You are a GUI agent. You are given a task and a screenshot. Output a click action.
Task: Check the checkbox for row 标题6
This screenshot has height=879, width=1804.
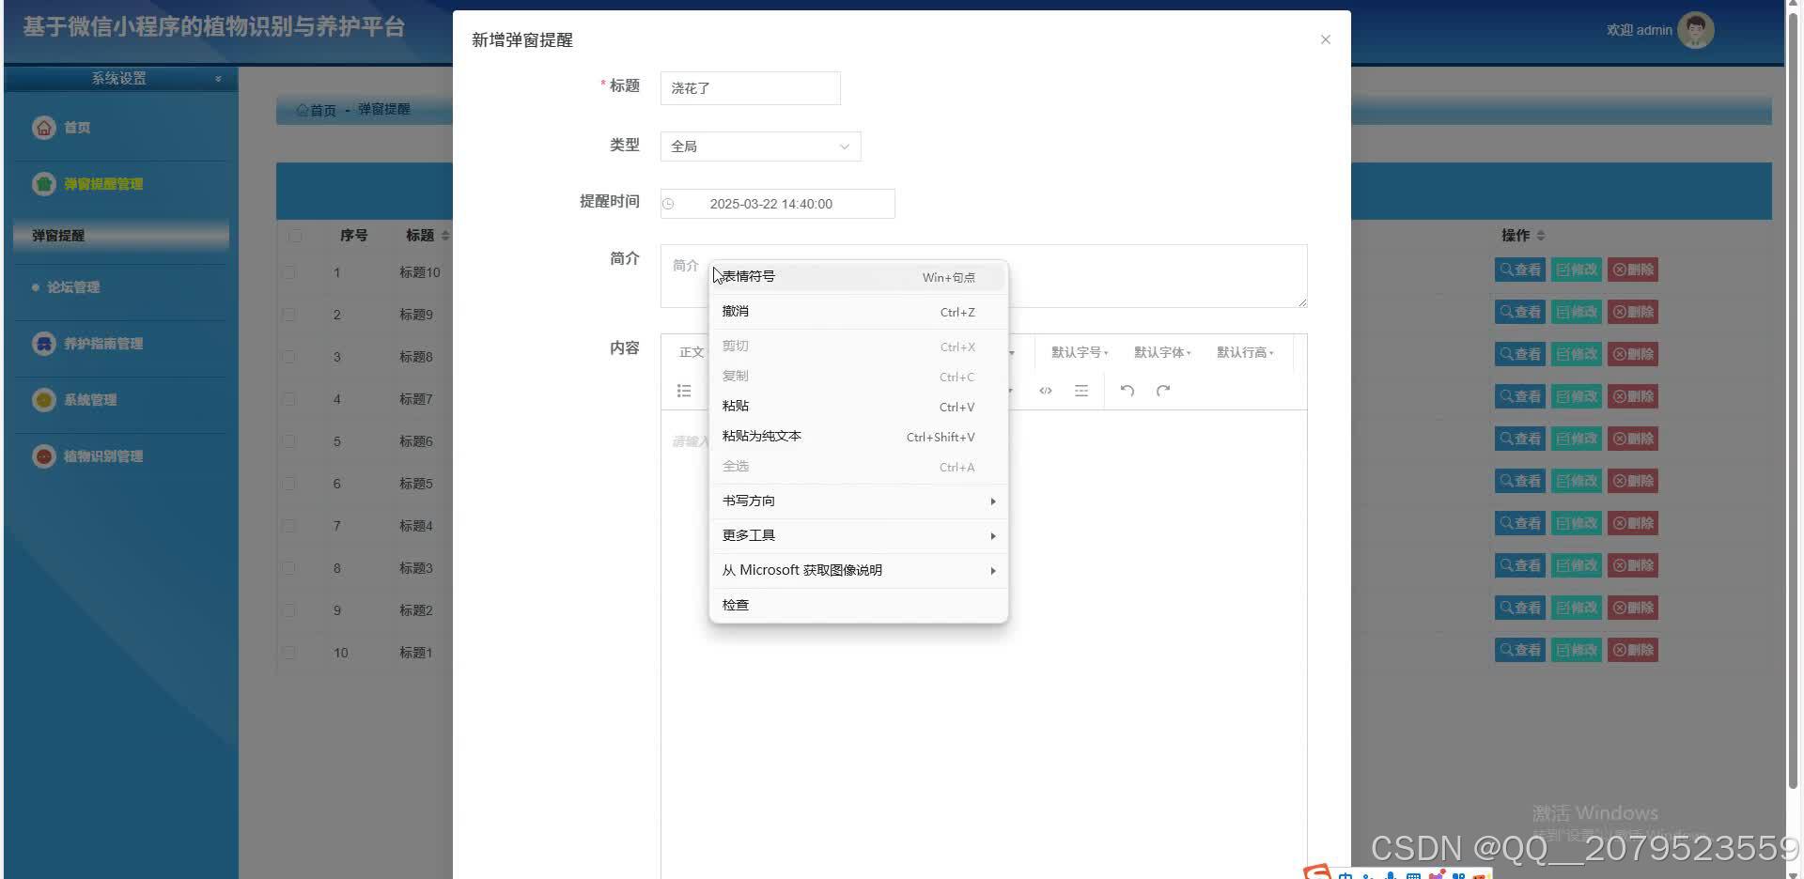pos(288,441)
